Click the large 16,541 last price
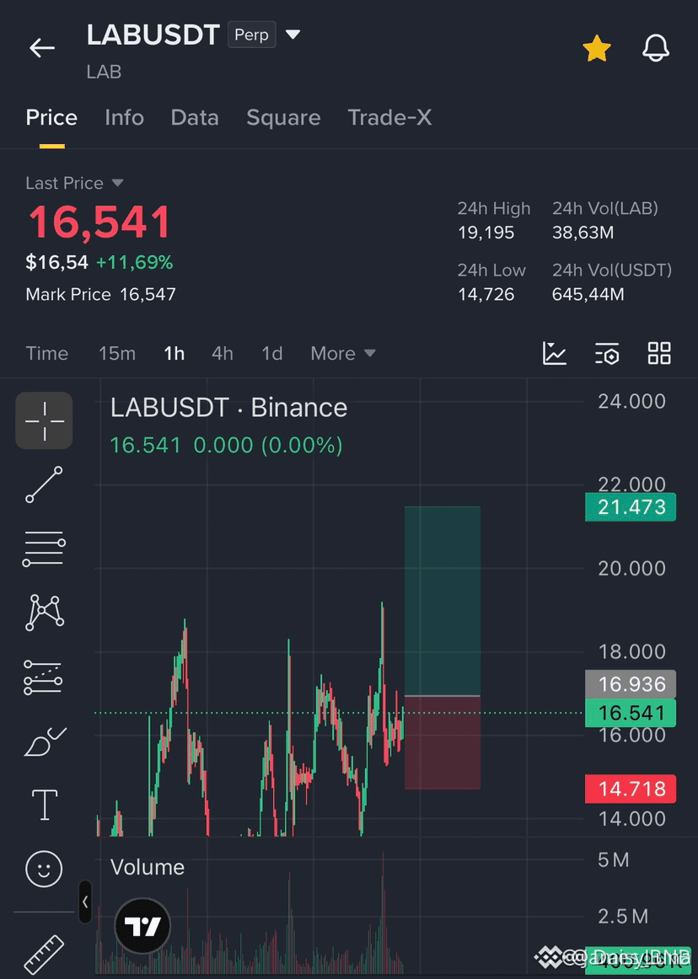Screen dimensions: 698x979 pyautogui.click(x=100, y=222)
